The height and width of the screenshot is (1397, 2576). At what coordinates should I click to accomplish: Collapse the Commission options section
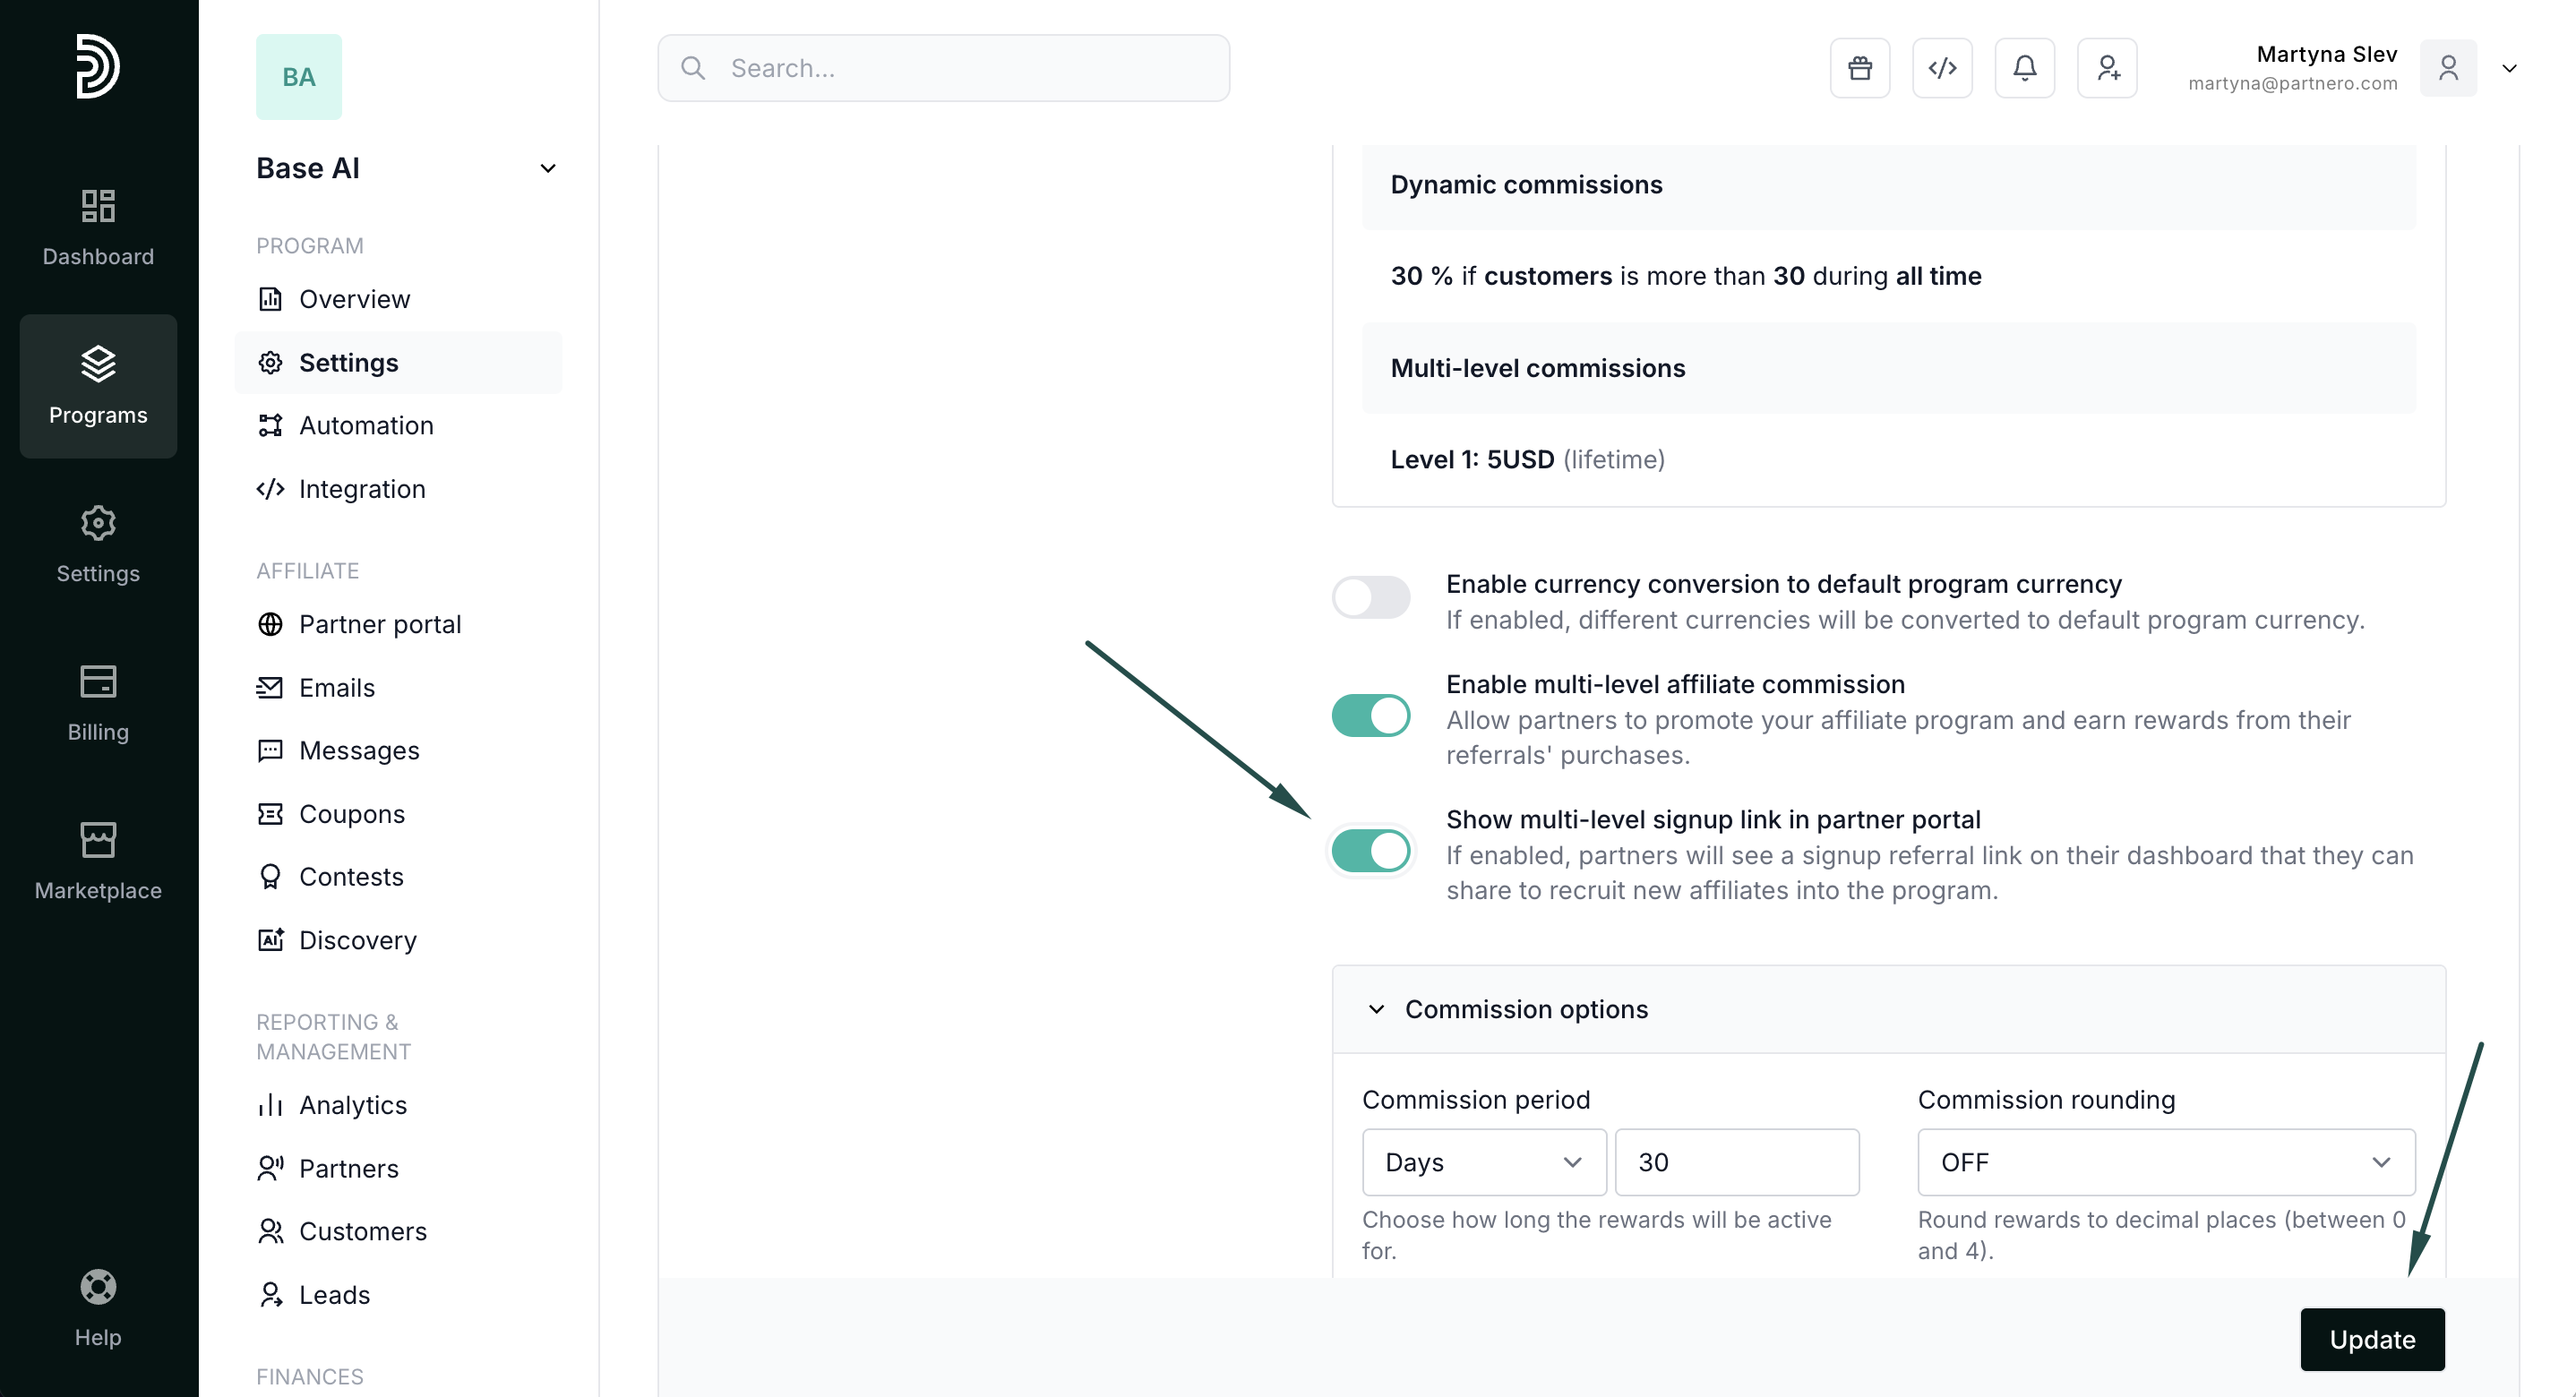1376,1009
